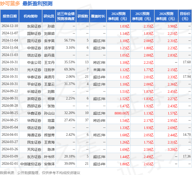Click institution 海通证券
Image resolution: width=192 pixels, height=175 pixels.
pos(34,135)
